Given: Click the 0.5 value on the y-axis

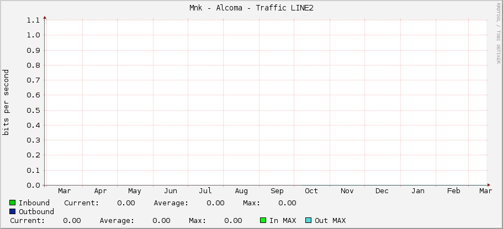Looking at the screenshot, I should 33,110.
